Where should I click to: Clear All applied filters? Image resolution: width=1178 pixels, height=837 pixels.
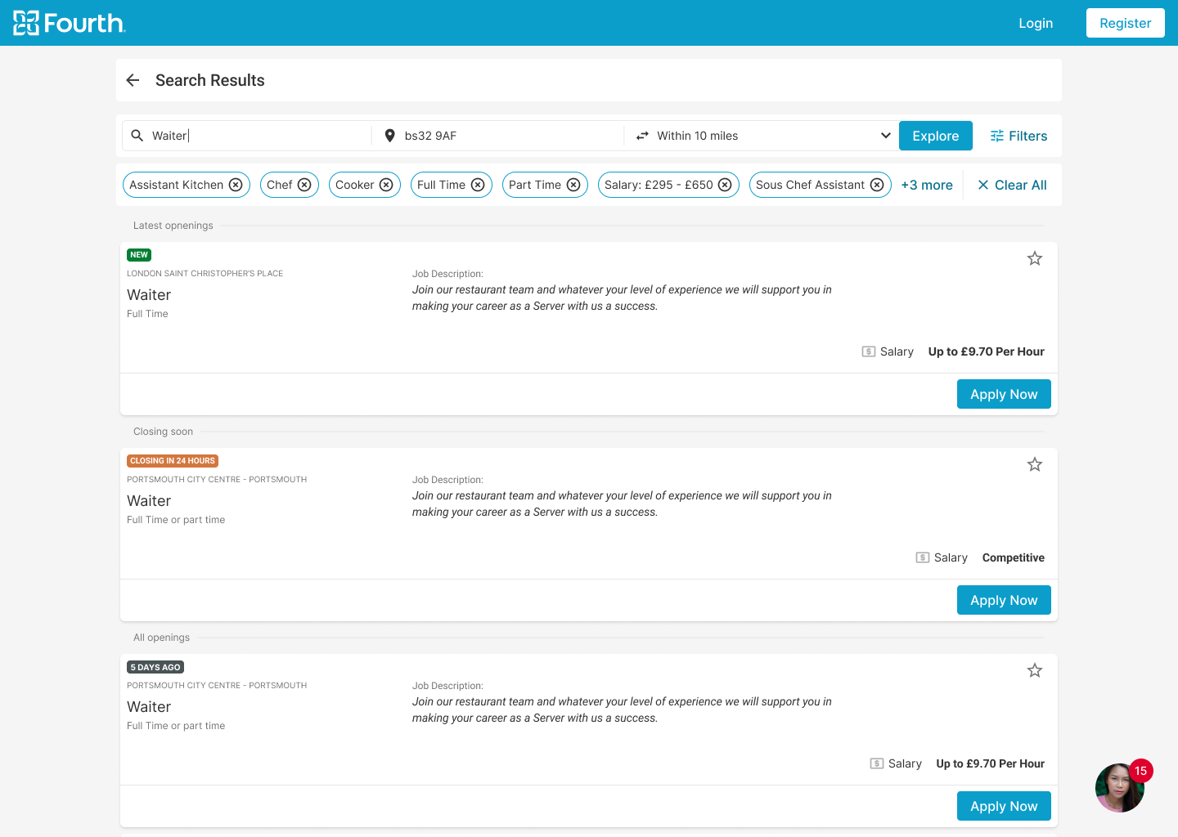(1012, 185)
